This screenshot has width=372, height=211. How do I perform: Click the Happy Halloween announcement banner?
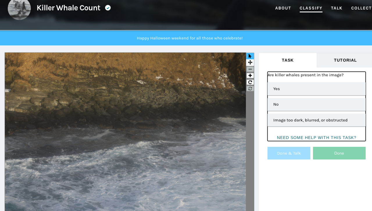coord(186,38)
